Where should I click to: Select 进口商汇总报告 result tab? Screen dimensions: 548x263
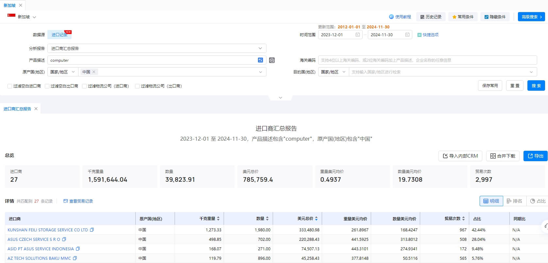pyautogui.click(x=17, y=109)
